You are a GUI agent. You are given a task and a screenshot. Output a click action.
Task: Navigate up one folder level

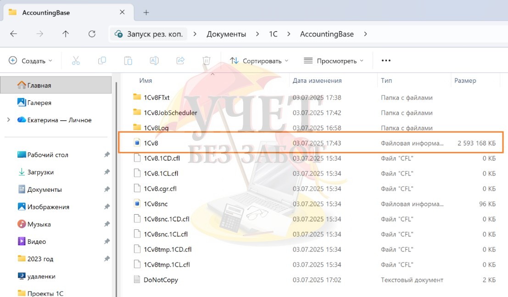(x=66, y=34)
